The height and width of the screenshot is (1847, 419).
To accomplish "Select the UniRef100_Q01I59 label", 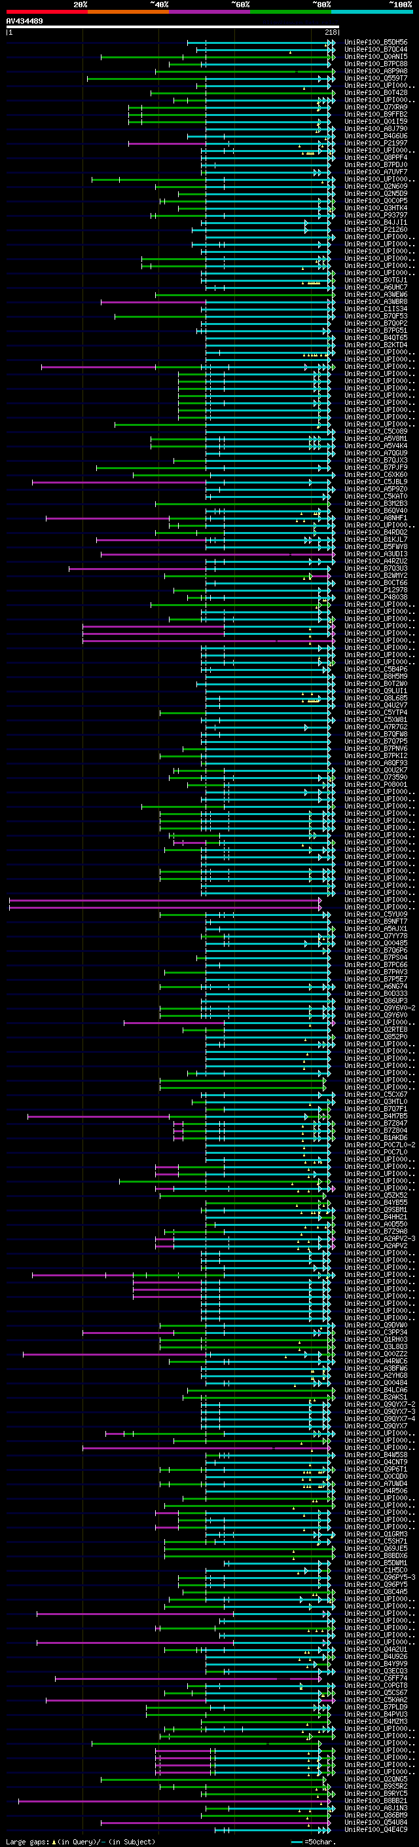I will tap(376, 121).
